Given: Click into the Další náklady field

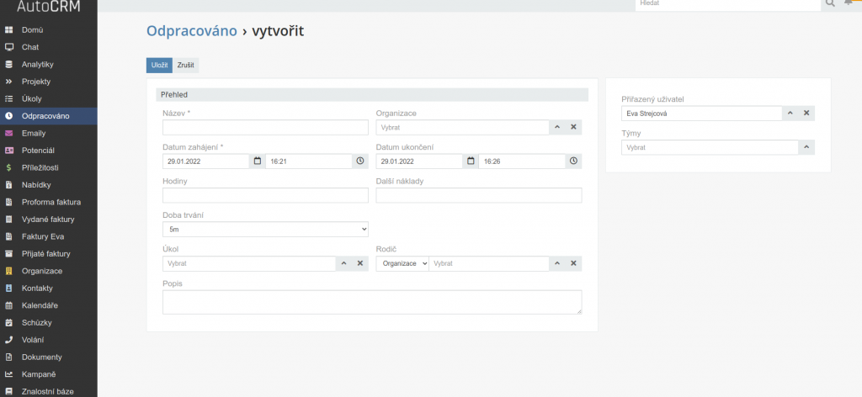Looking at the screenshot, I should tap(479, 195).
